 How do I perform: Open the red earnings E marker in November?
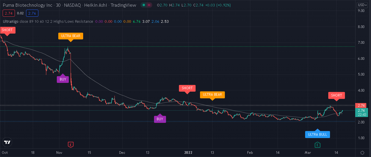tap(70, 144)
